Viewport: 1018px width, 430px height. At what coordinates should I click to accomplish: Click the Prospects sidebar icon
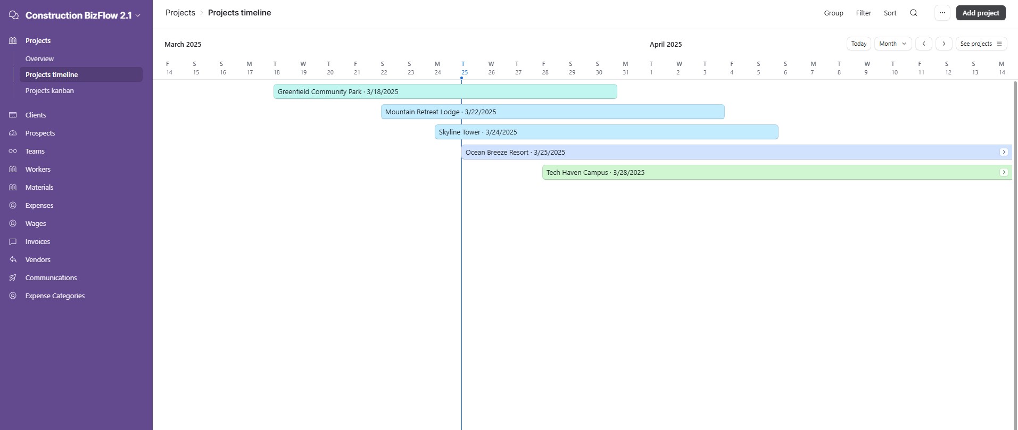pyautogui.click(x=13, y=133)
